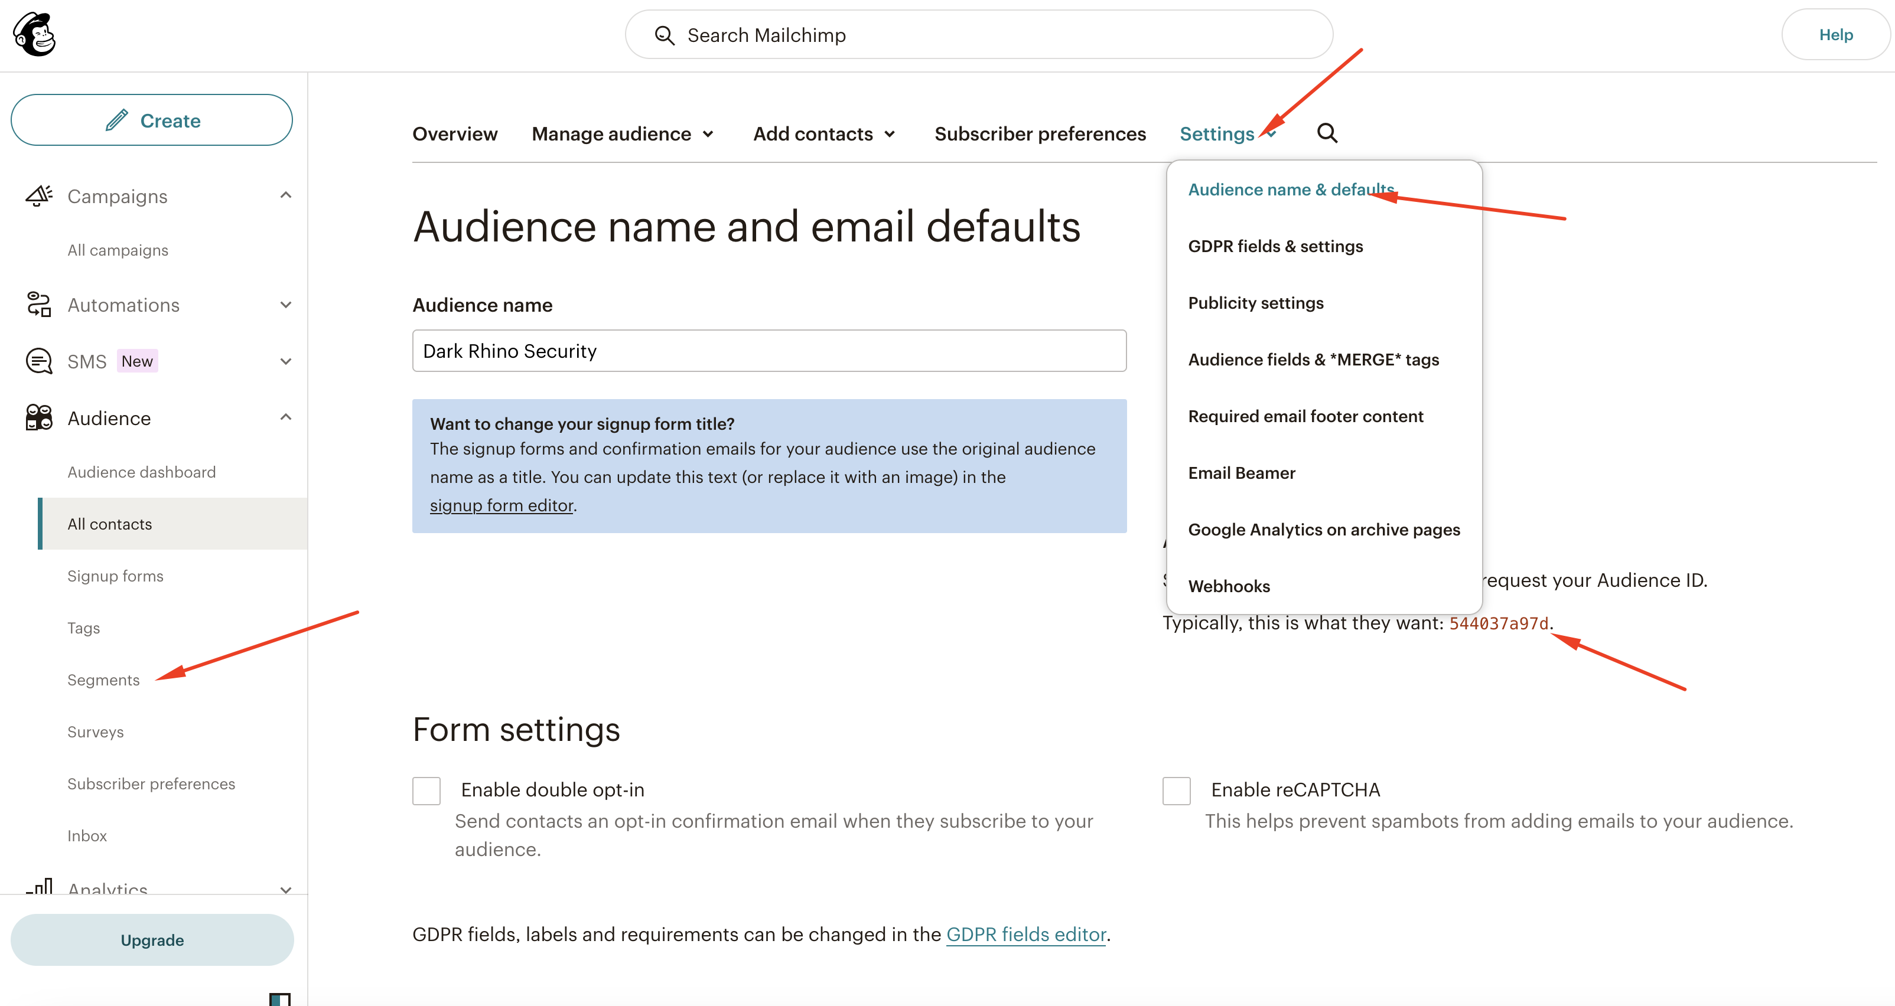This screenshot has height=1006, width=1895.
Task: Click the sidebar collapse icon at bottom
Action: (x=279, y=999)
